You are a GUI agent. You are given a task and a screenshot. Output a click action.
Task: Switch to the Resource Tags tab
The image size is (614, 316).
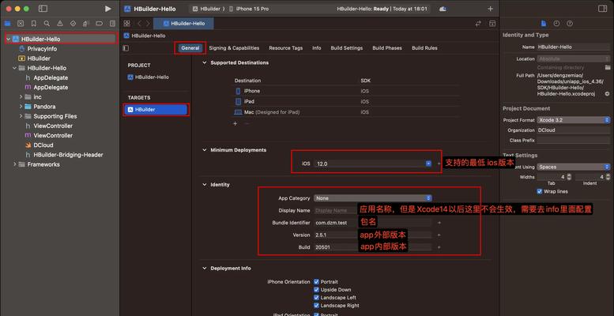click(x=286, y=48)
